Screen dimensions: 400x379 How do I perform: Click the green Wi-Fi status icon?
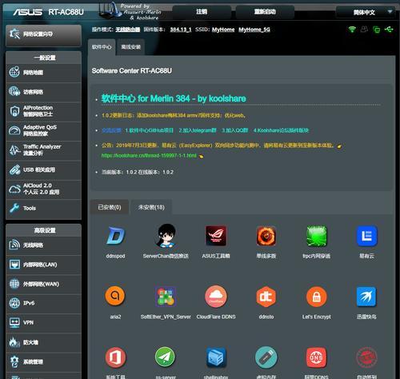pos(352,30)
